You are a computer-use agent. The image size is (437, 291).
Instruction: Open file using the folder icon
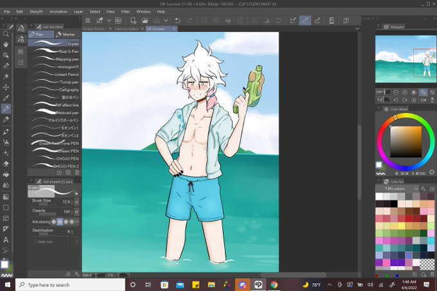pos(145,21)
